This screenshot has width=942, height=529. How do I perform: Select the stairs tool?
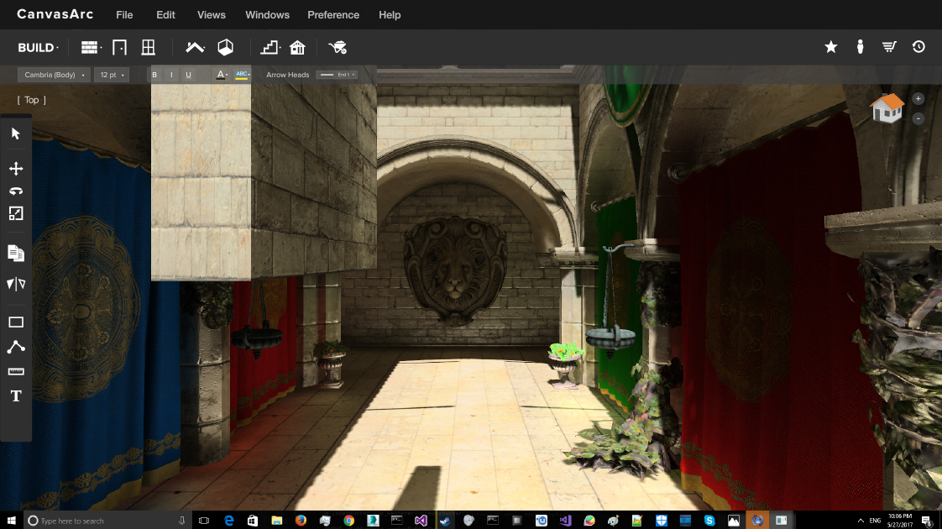[270, 48]
